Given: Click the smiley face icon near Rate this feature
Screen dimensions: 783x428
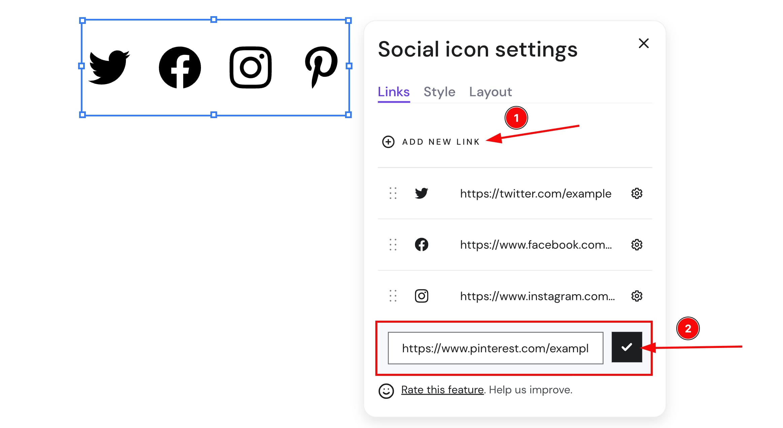Looking at the screenshot, I should coord(386,390).
